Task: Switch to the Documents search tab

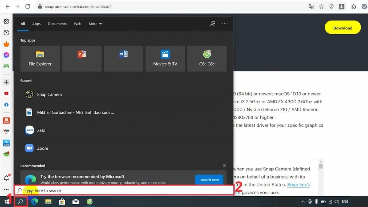Action: (x=57, y=24)
